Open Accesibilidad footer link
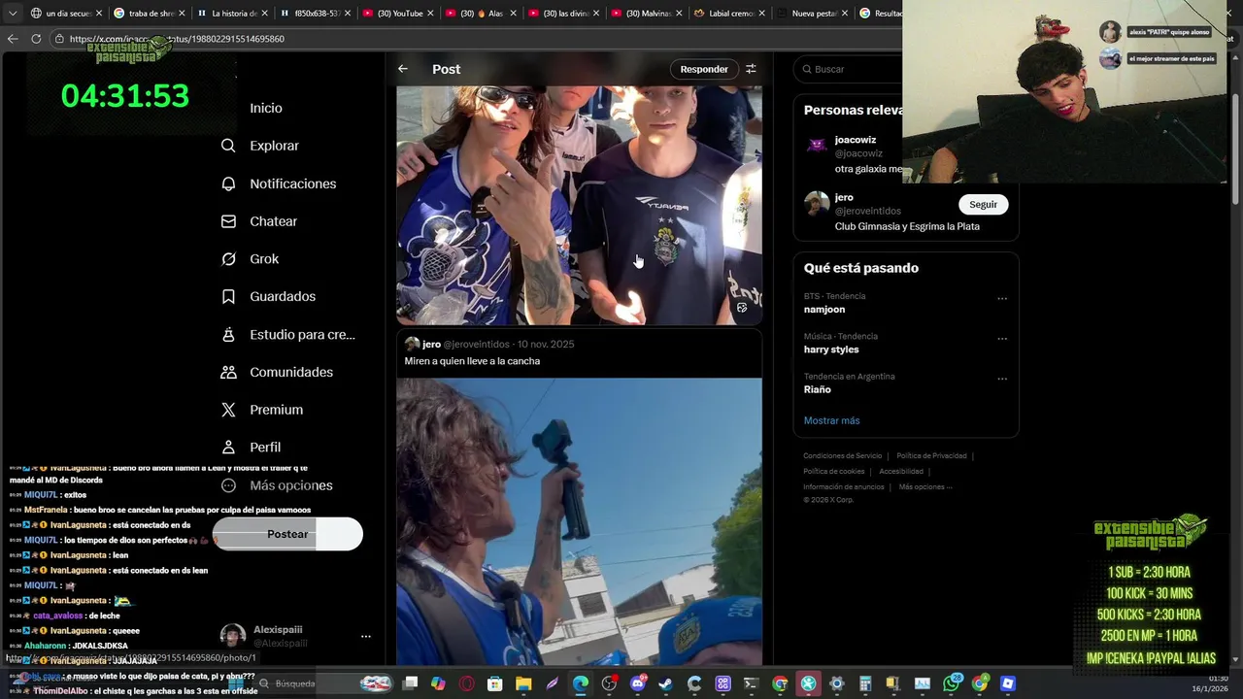Image resolution: width=1243 pixels, height=699 pixels. (901, 471)
